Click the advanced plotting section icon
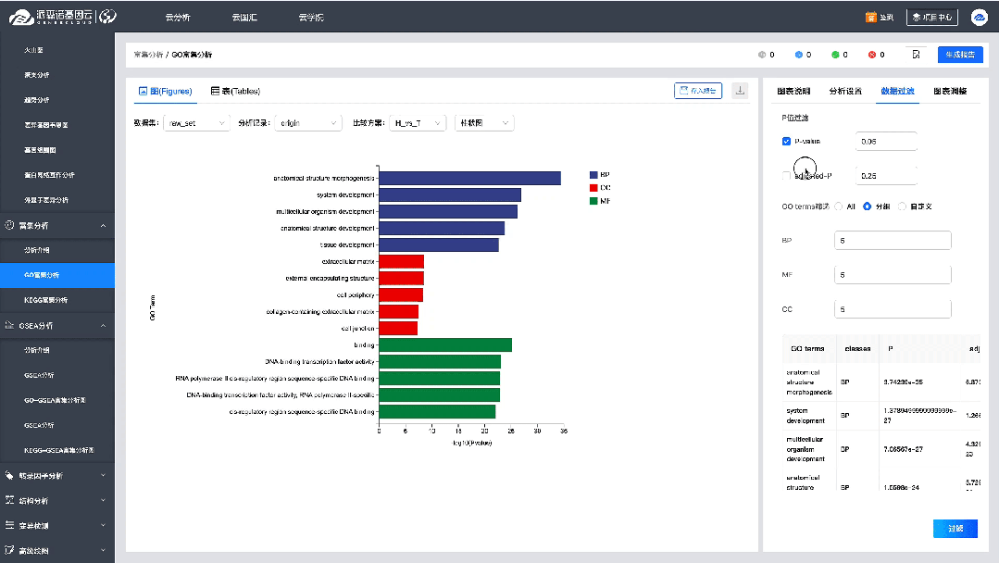Image resolution: width=999 pixels, height=563 pixels. [9, 550]
